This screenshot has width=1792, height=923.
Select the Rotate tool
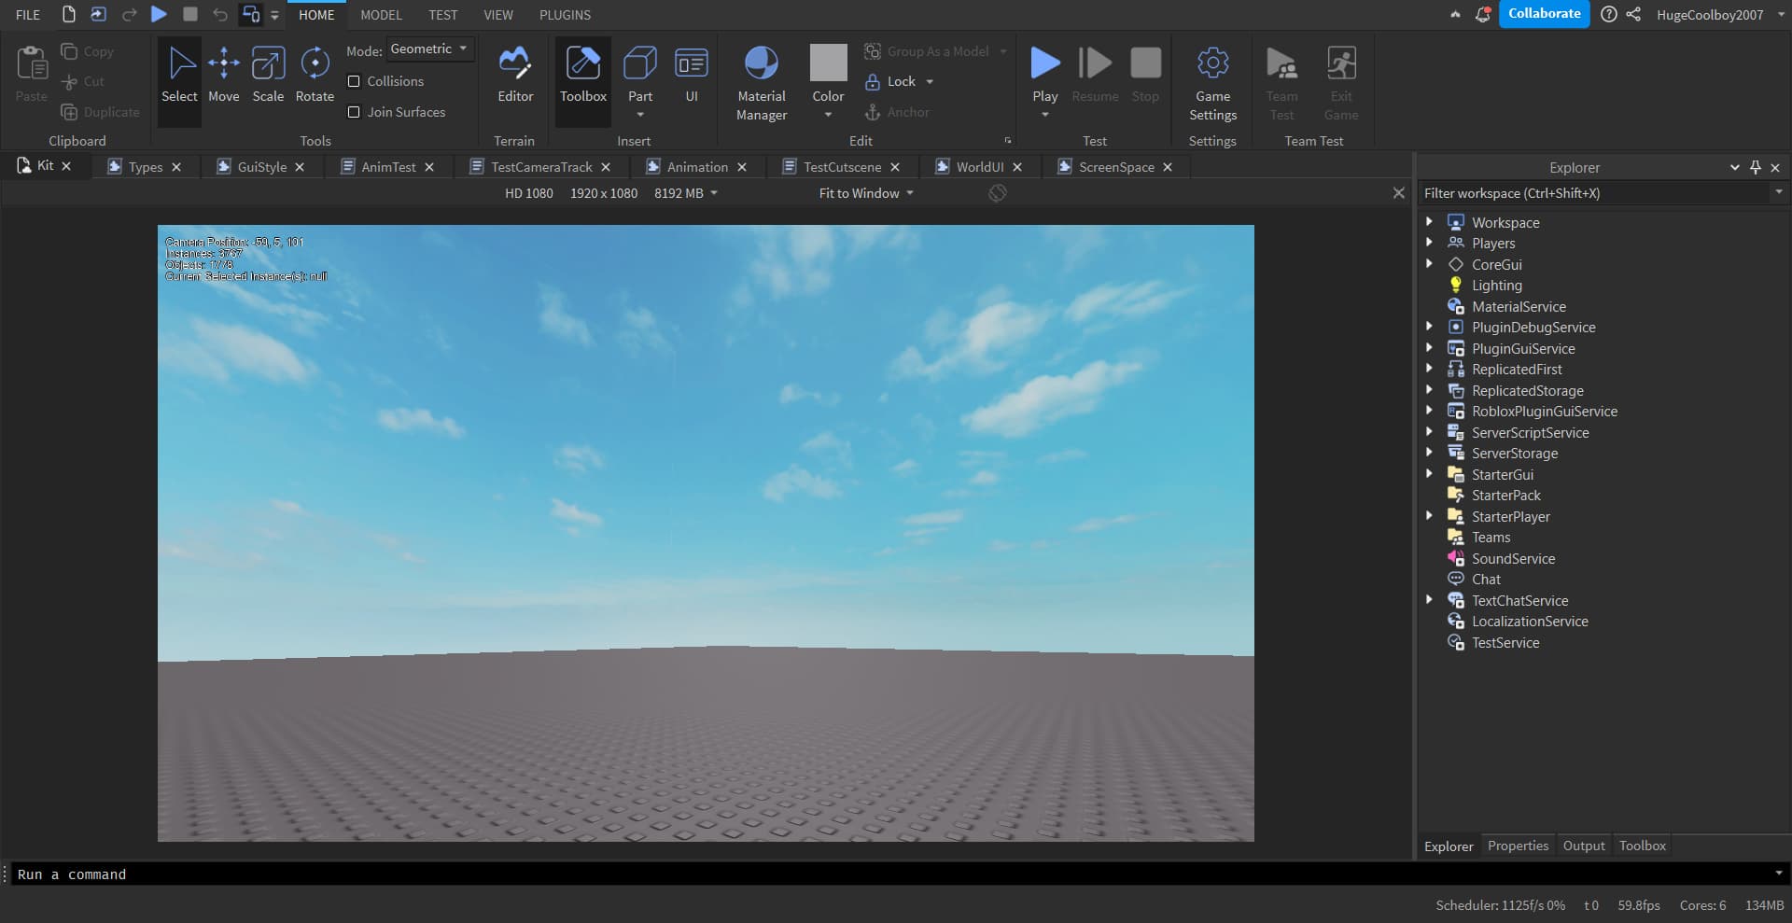(x=315, y=75)
